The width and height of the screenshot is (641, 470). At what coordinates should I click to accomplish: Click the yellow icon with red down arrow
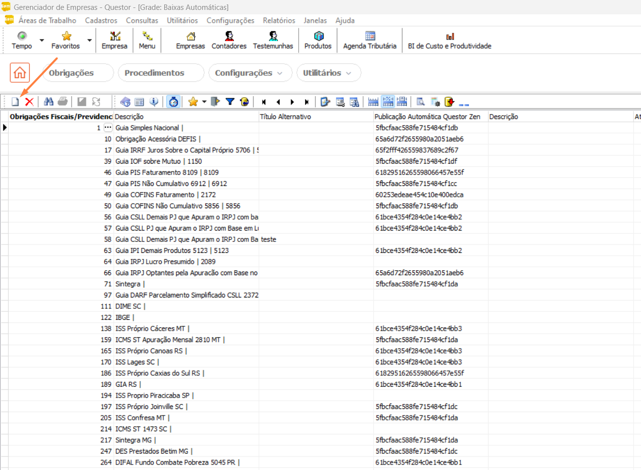click(x=449, y=102)
